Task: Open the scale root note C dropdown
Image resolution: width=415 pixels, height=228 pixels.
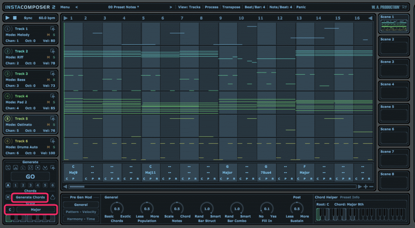Action: tap(10, 210)
